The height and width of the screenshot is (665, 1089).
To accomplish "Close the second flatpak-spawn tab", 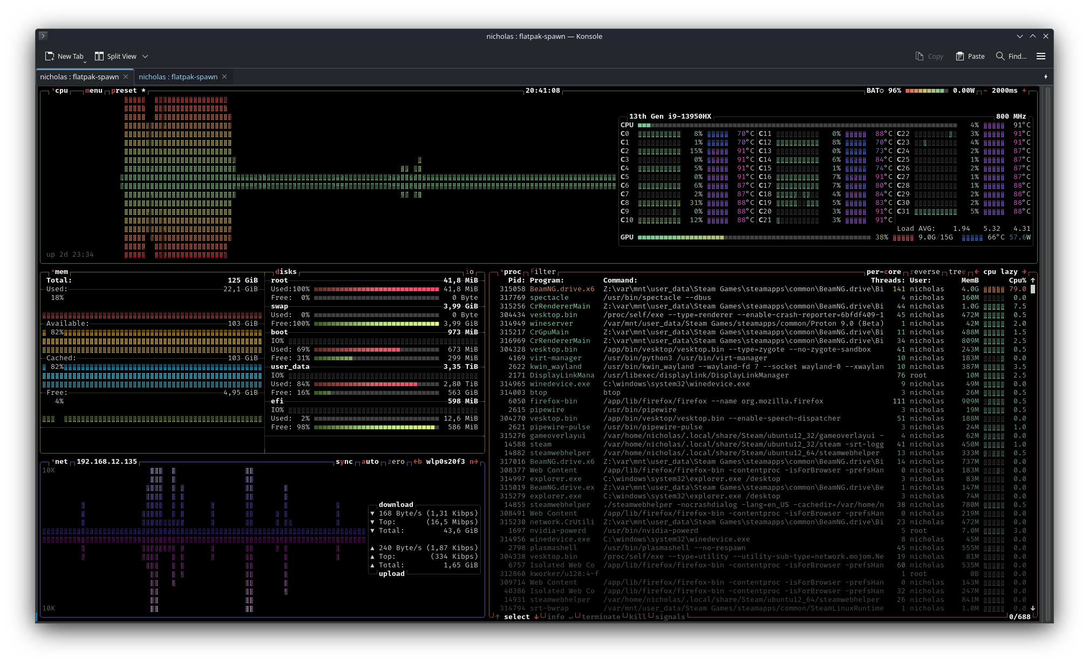I will point(224,77).
